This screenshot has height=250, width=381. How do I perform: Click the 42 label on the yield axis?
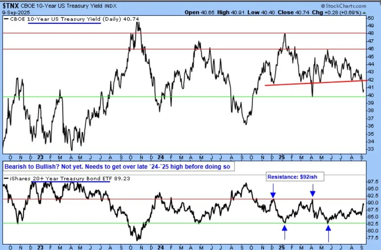click(x=371, y=80)
